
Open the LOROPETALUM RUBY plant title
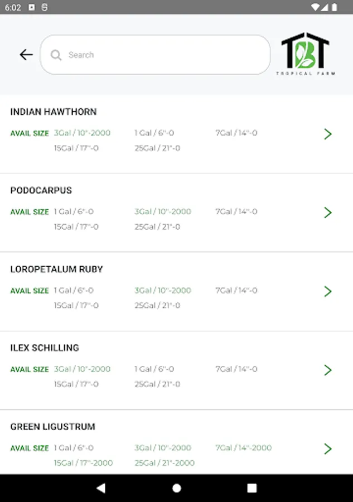[x=57, y=269]
